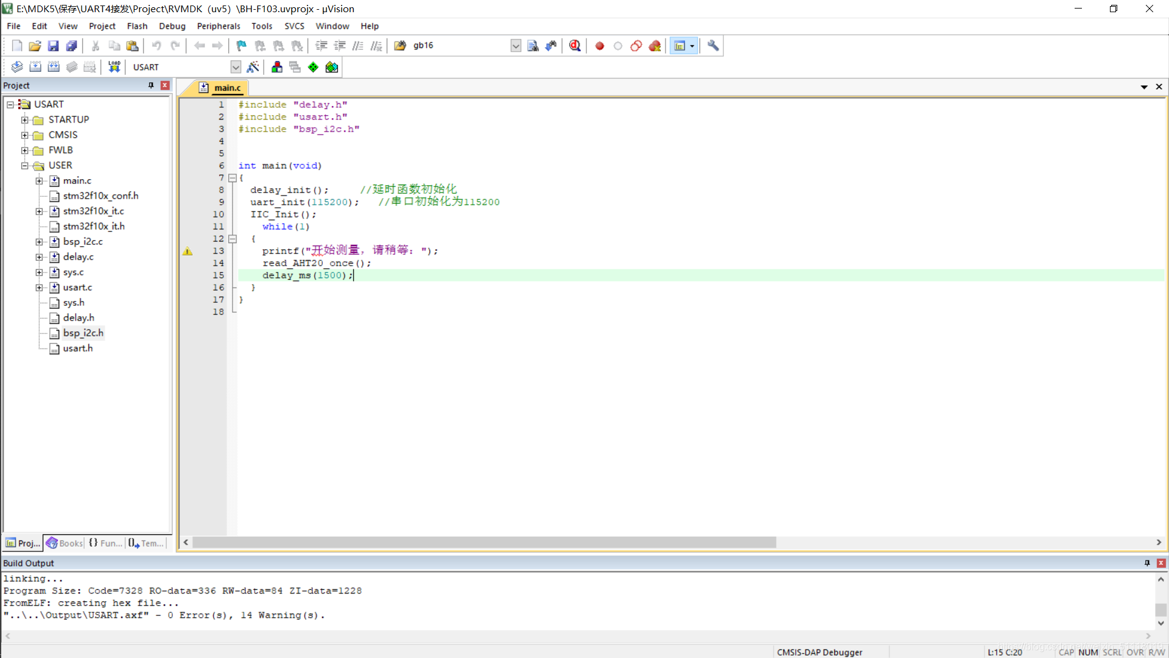Viewport: 1169px width, 658px height.
Task: Open Options for Target with the magic wand icon
Action: (x=253, y=67)
